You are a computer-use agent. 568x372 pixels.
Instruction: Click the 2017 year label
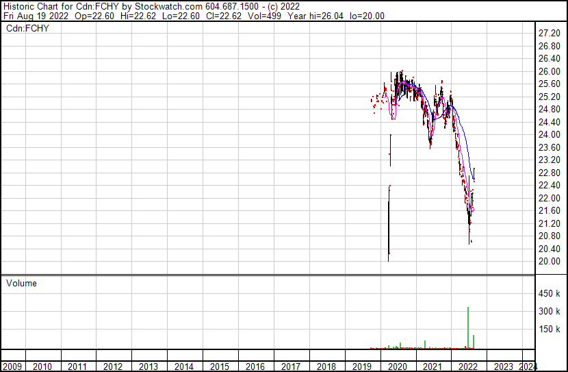pos(291,367)
